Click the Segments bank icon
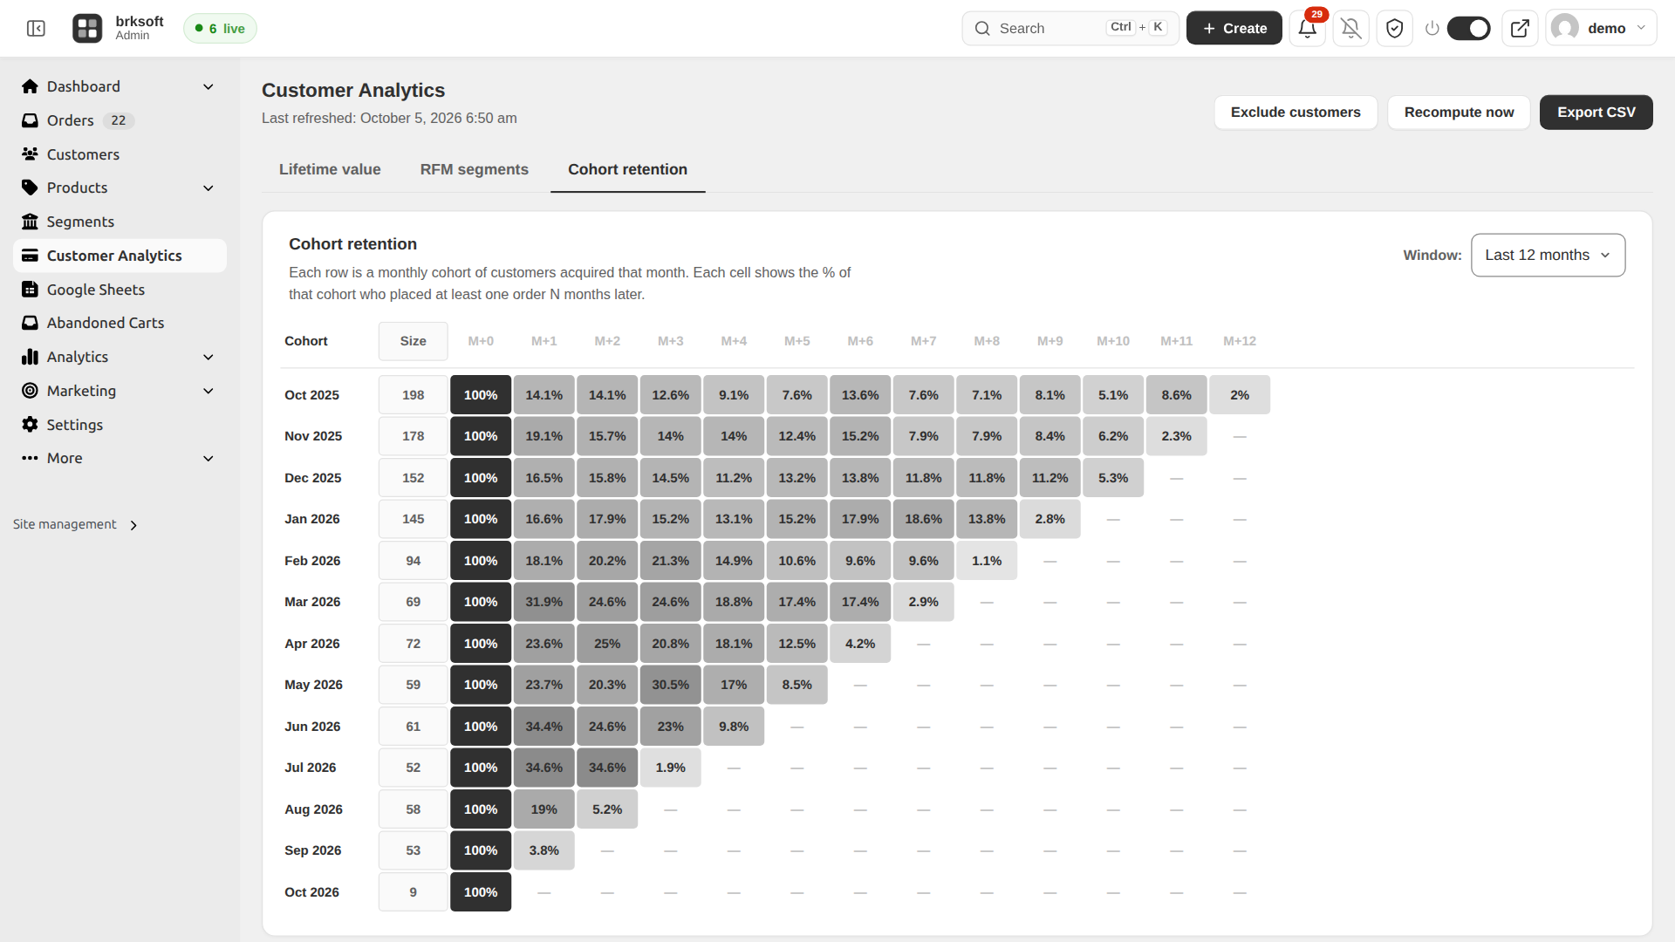 30,222
